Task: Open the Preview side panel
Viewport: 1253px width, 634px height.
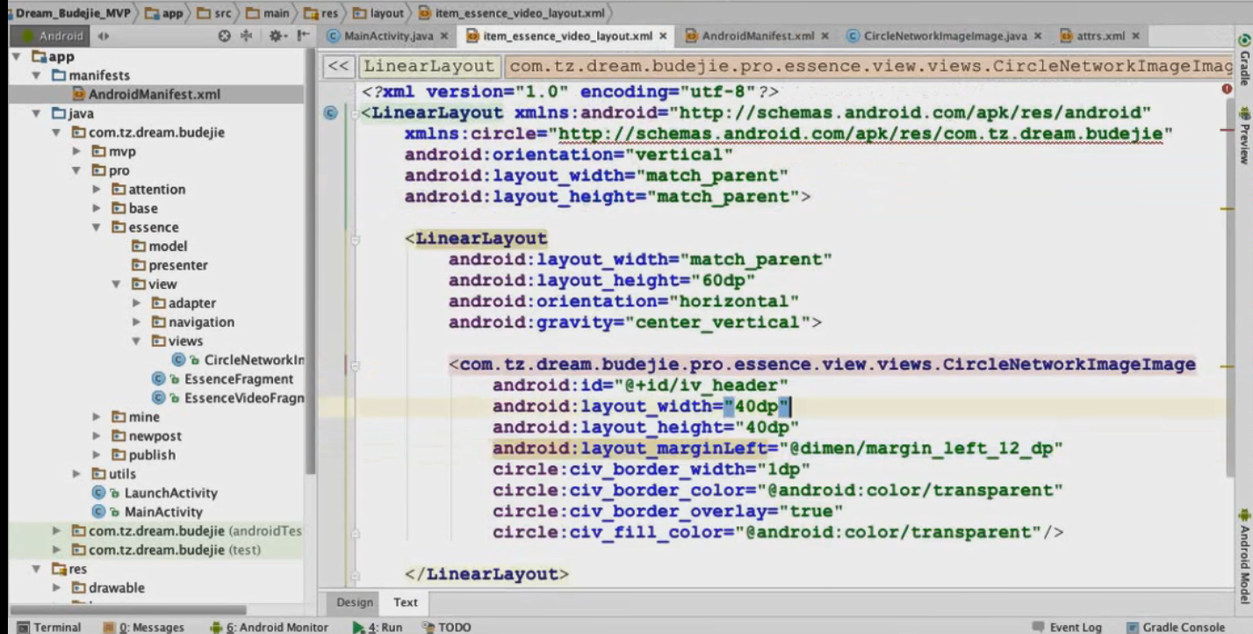Action: 1243,136
